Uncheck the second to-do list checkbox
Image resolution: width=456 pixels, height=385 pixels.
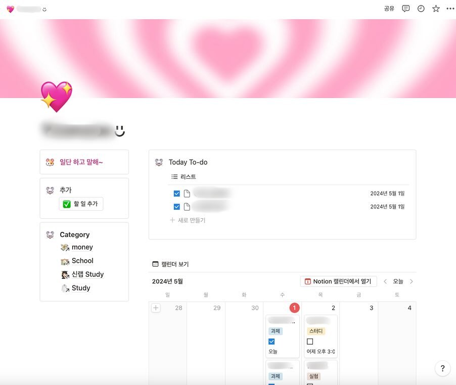tap(176, 207)
